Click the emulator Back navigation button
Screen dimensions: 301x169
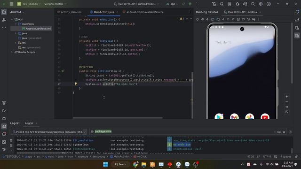[x=223, y=19]
